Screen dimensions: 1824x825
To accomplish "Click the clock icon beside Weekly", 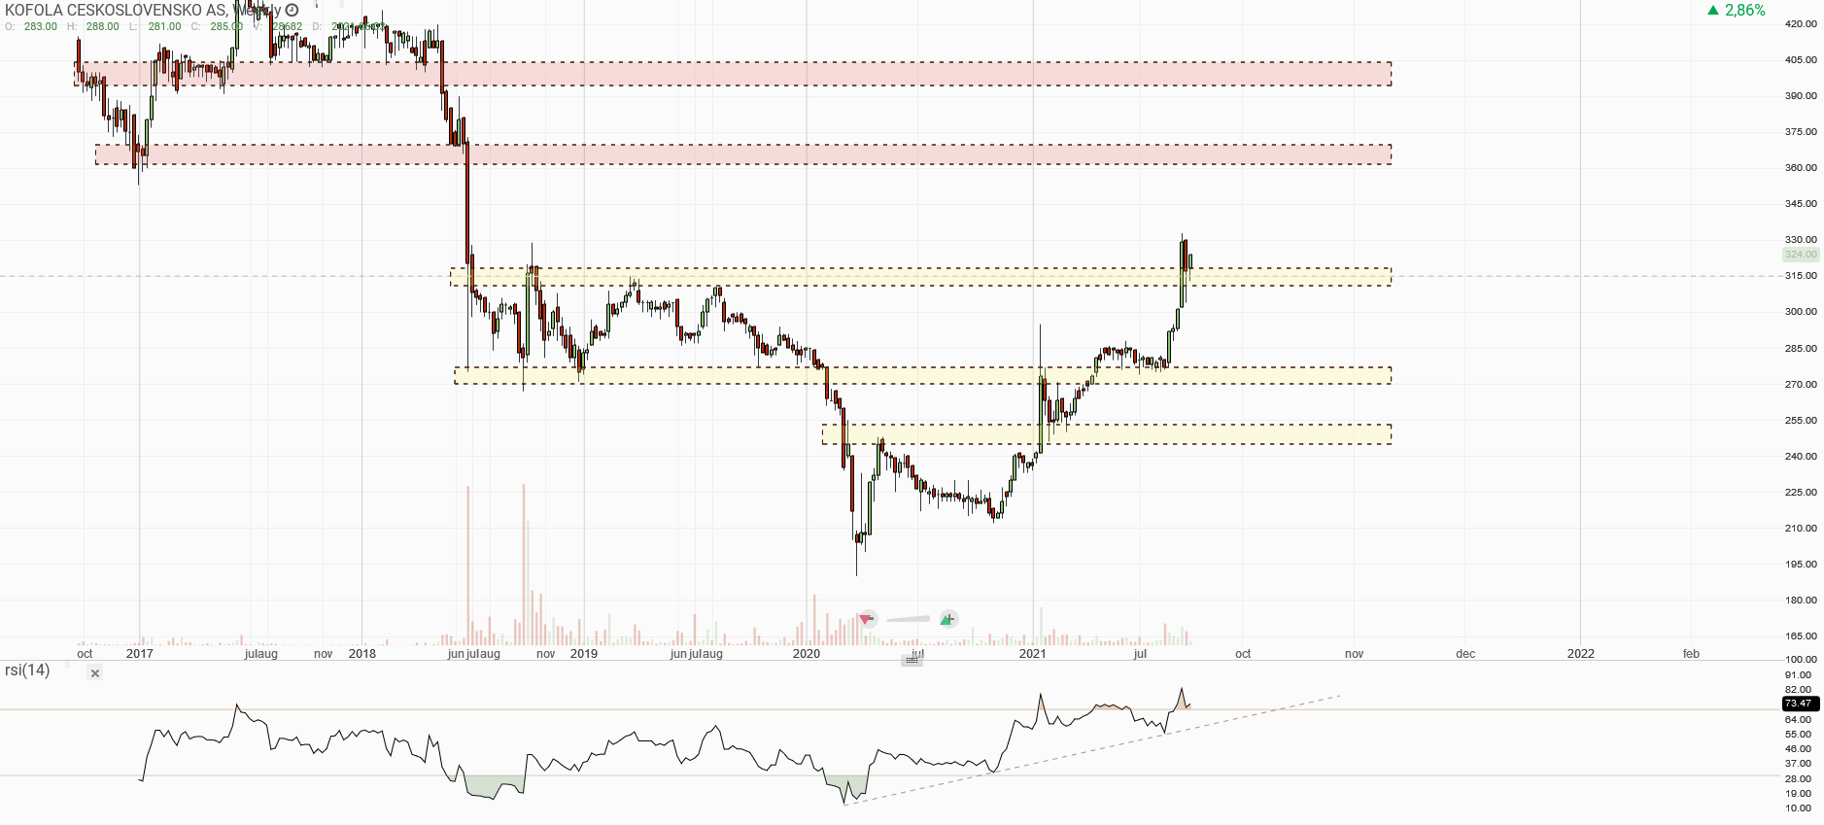I will tap(292, 10).
